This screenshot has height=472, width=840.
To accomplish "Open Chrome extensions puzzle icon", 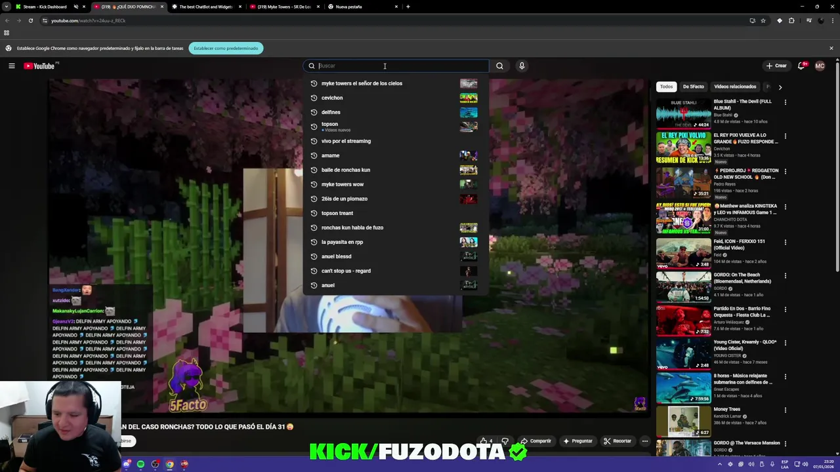I will 791,20.
